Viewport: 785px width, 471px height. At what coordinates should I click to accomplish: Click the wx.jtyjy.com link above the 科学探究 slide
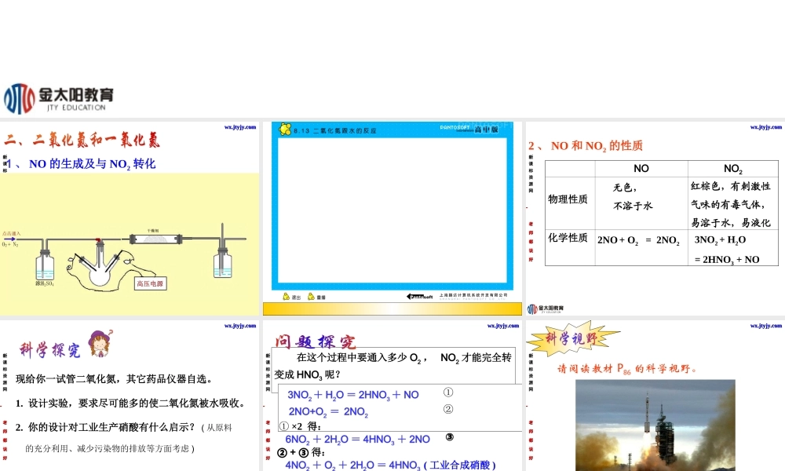240,326
